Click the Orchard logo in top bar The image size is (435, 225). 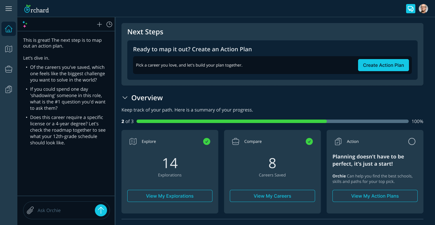36,9
